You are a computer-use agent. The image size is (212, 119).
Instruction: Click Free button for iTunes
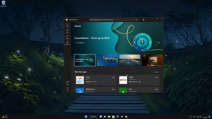(x=113, y=77)
